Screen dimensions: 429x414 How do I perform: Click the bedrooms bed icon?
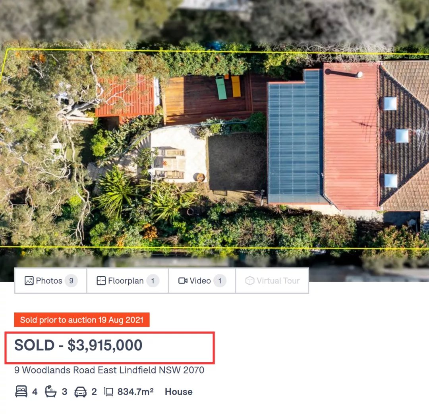(21, 392)
